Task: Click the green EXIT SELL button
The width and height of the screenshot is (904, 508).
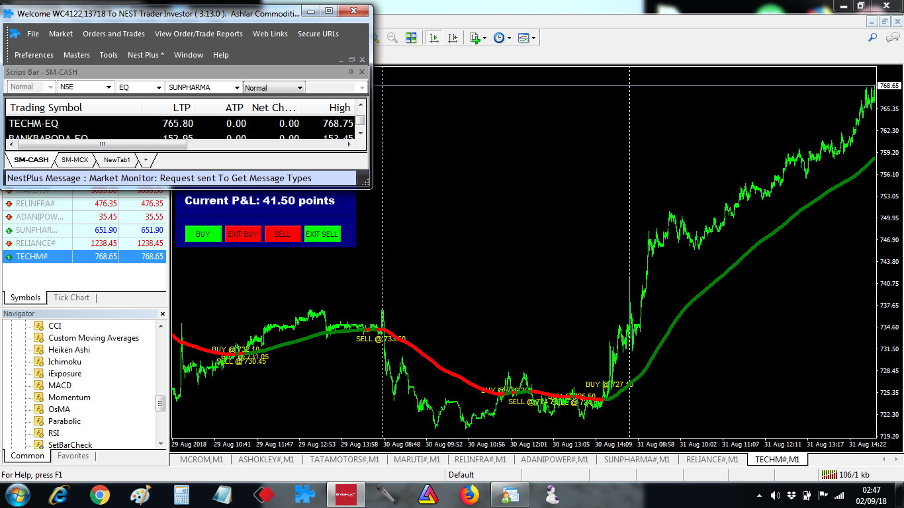Action: (322, 233)
